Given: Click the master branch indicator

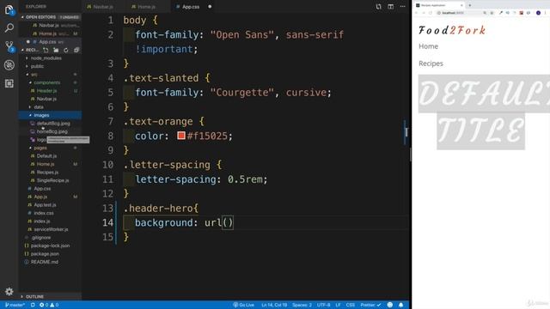Looking at the screenshot, I should [15, 305].
